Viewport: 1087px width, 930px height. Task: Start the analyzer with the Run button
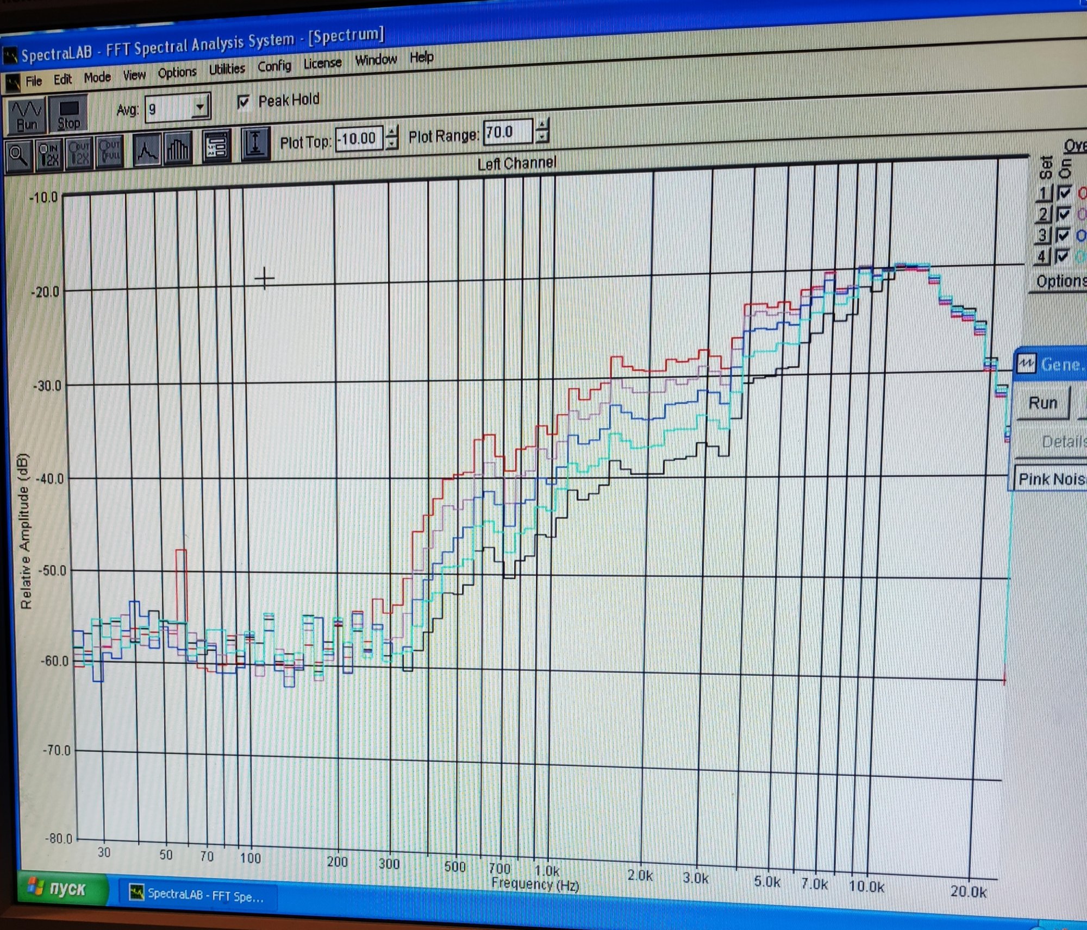pyautogui.click(x=26, y=116)
